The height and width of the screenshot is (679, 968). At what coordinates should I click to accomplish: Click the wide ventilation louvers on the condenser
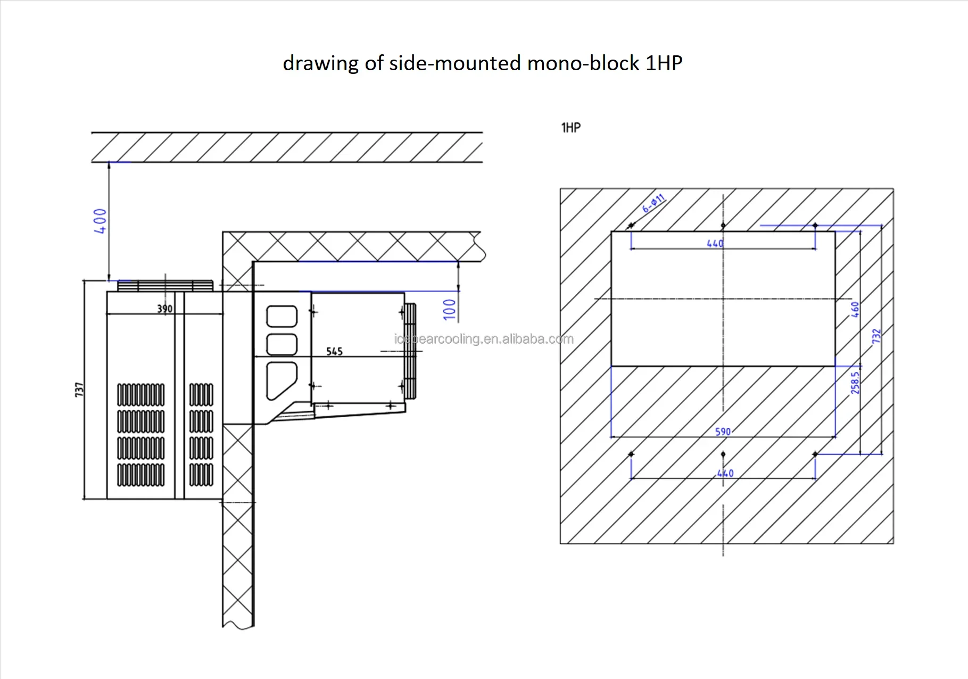(x=140, y=434)
